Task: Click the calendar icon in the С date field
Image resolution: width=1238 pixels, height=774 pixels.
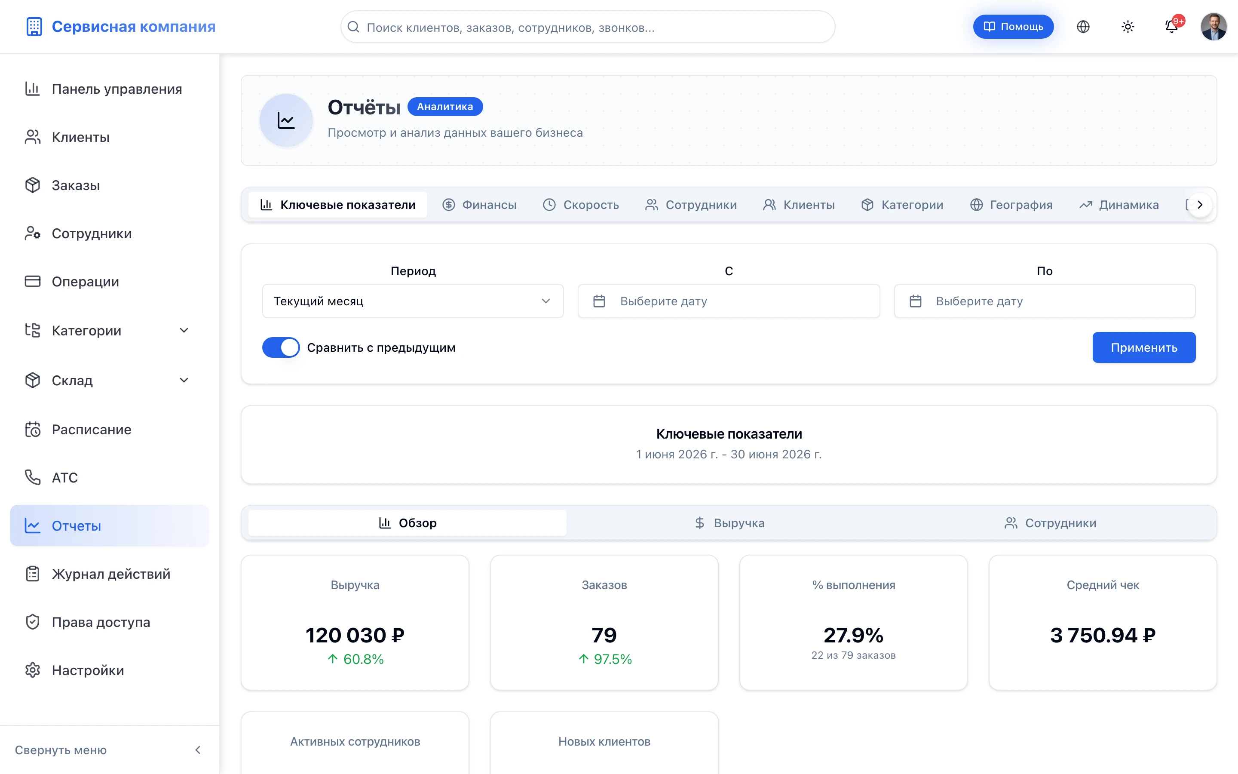Action: 599,301
